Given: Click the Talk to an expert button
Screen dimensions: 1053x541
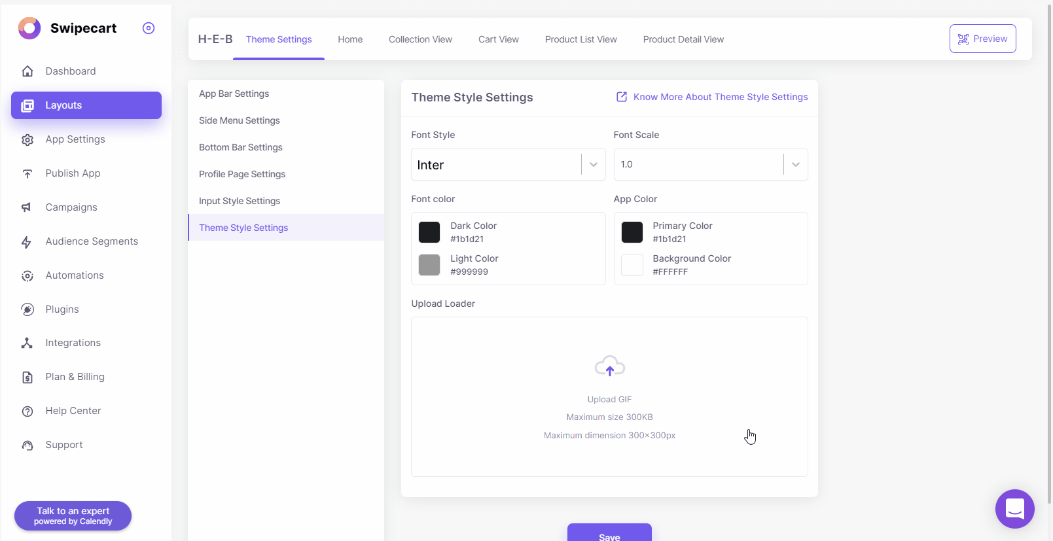Looking at the screenshot, I should point(73,515).
